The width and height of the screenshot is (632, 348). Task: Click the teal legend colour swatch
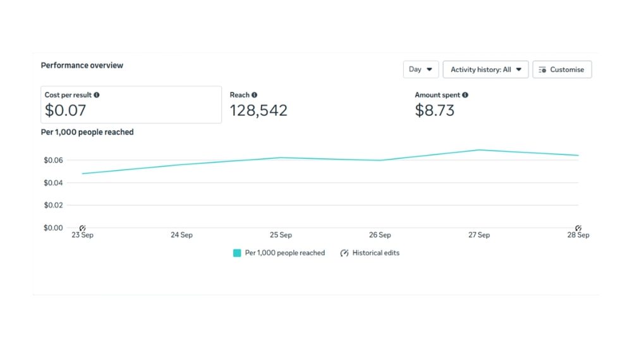(237, 253)
